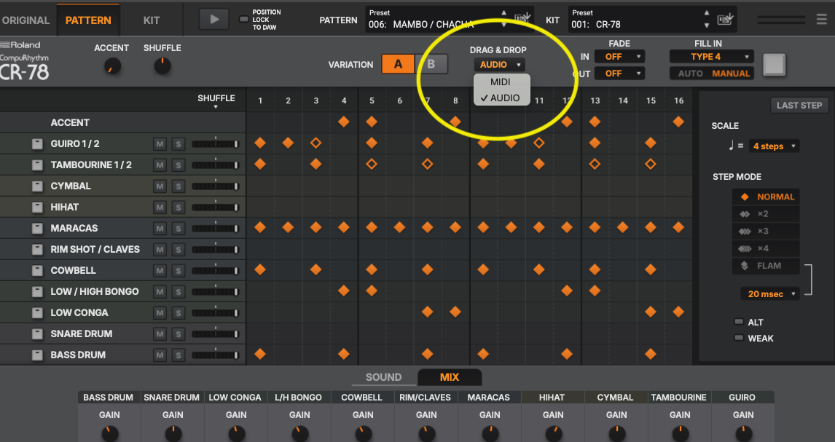Switch to the KIT tab
835x442 pixels.
click(x=152, y=20)
